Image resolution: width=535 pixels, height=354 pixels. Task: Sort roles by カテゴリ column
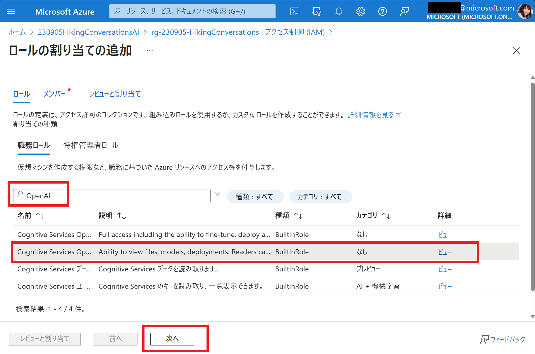pos(386,216)
